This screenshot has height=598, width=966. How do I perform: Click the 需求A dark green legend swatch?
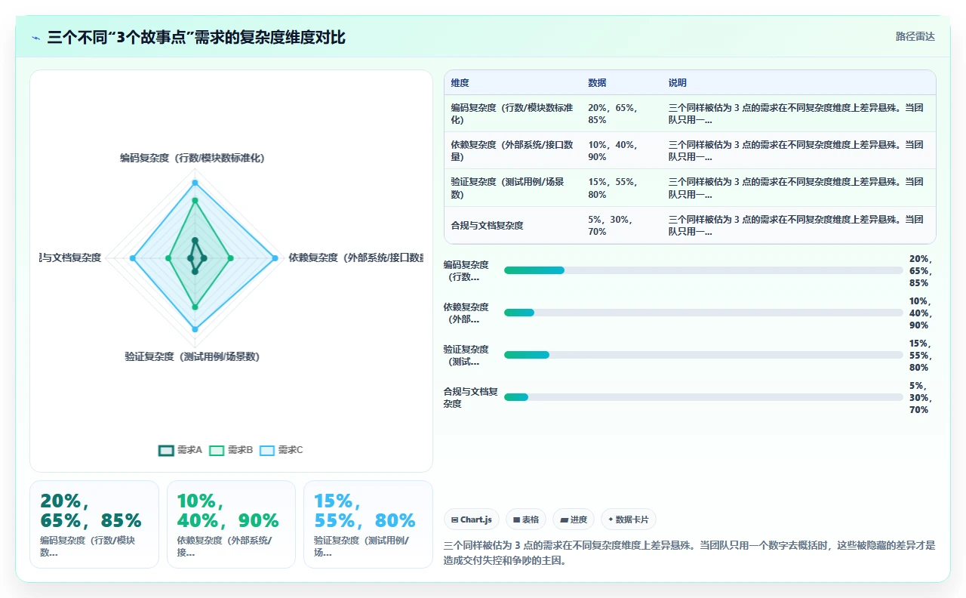tap(166, 451)
